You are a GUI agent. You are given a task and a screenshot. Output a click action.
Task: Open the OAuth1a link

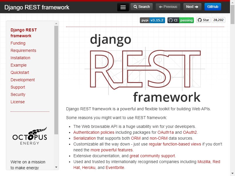pyautogui.click(x=166, y=133)
